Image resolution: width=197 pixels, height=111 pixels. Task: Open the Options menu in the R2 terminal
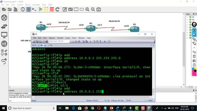pyautogui.click(x=52, y=38)
